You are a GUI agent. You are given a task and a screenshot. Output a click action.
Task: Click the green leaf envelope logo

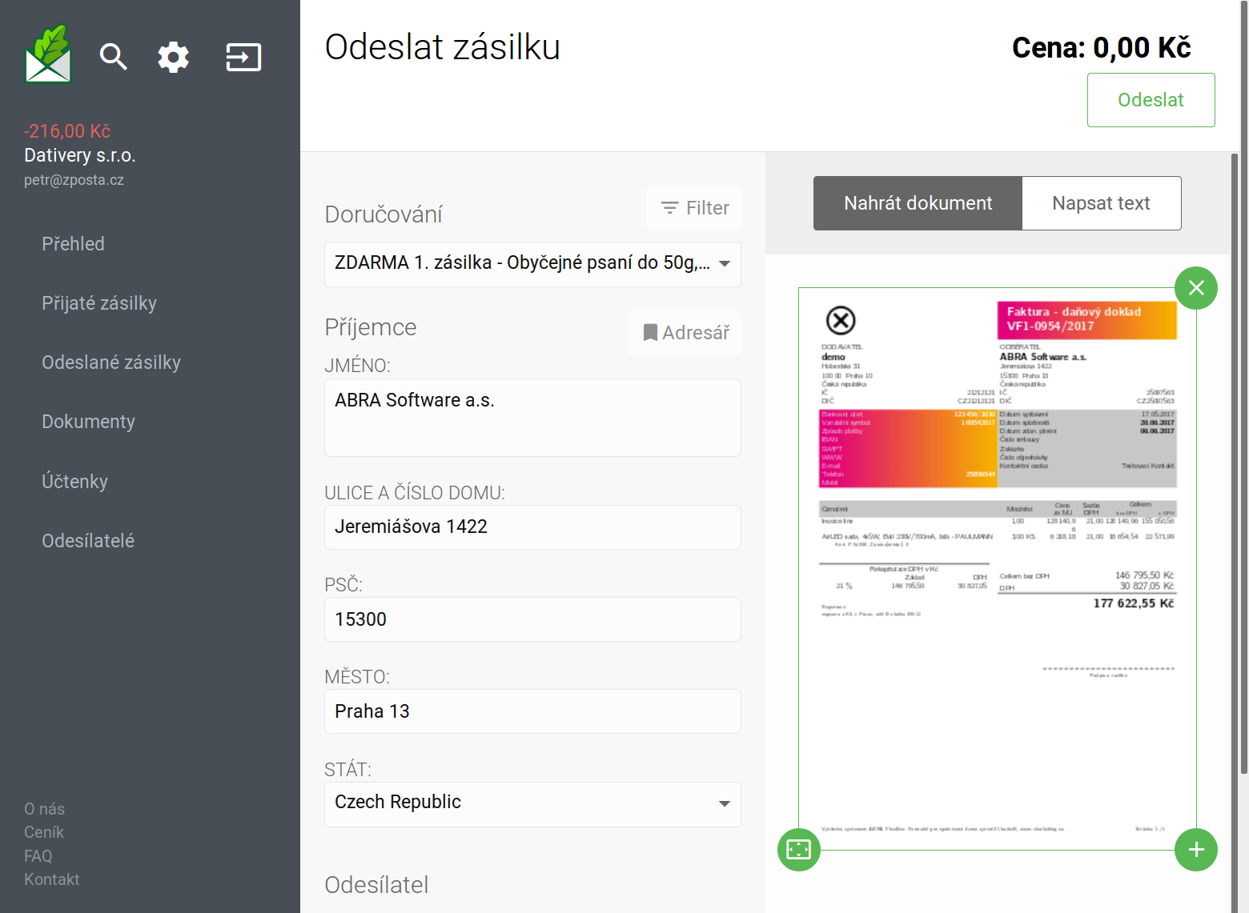click(x=48, y=55)
